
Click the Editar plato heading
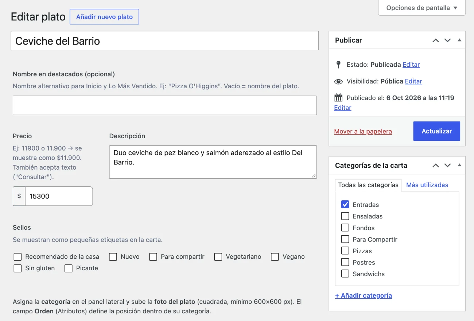click(38, 17)
